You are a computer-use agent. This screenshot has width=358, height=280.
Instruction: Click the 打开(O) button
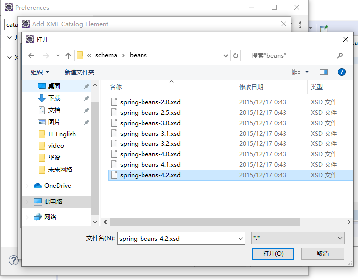273,254
